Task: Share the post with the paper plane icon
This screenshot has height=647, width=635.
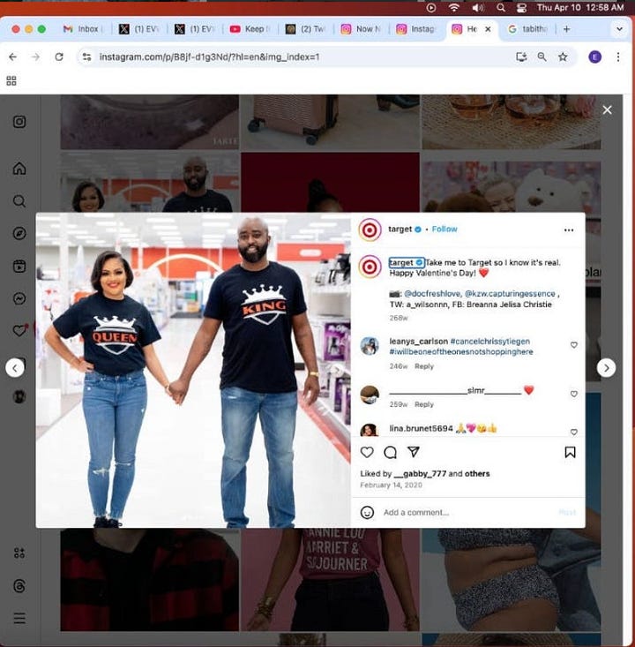Action: [414, 452]
